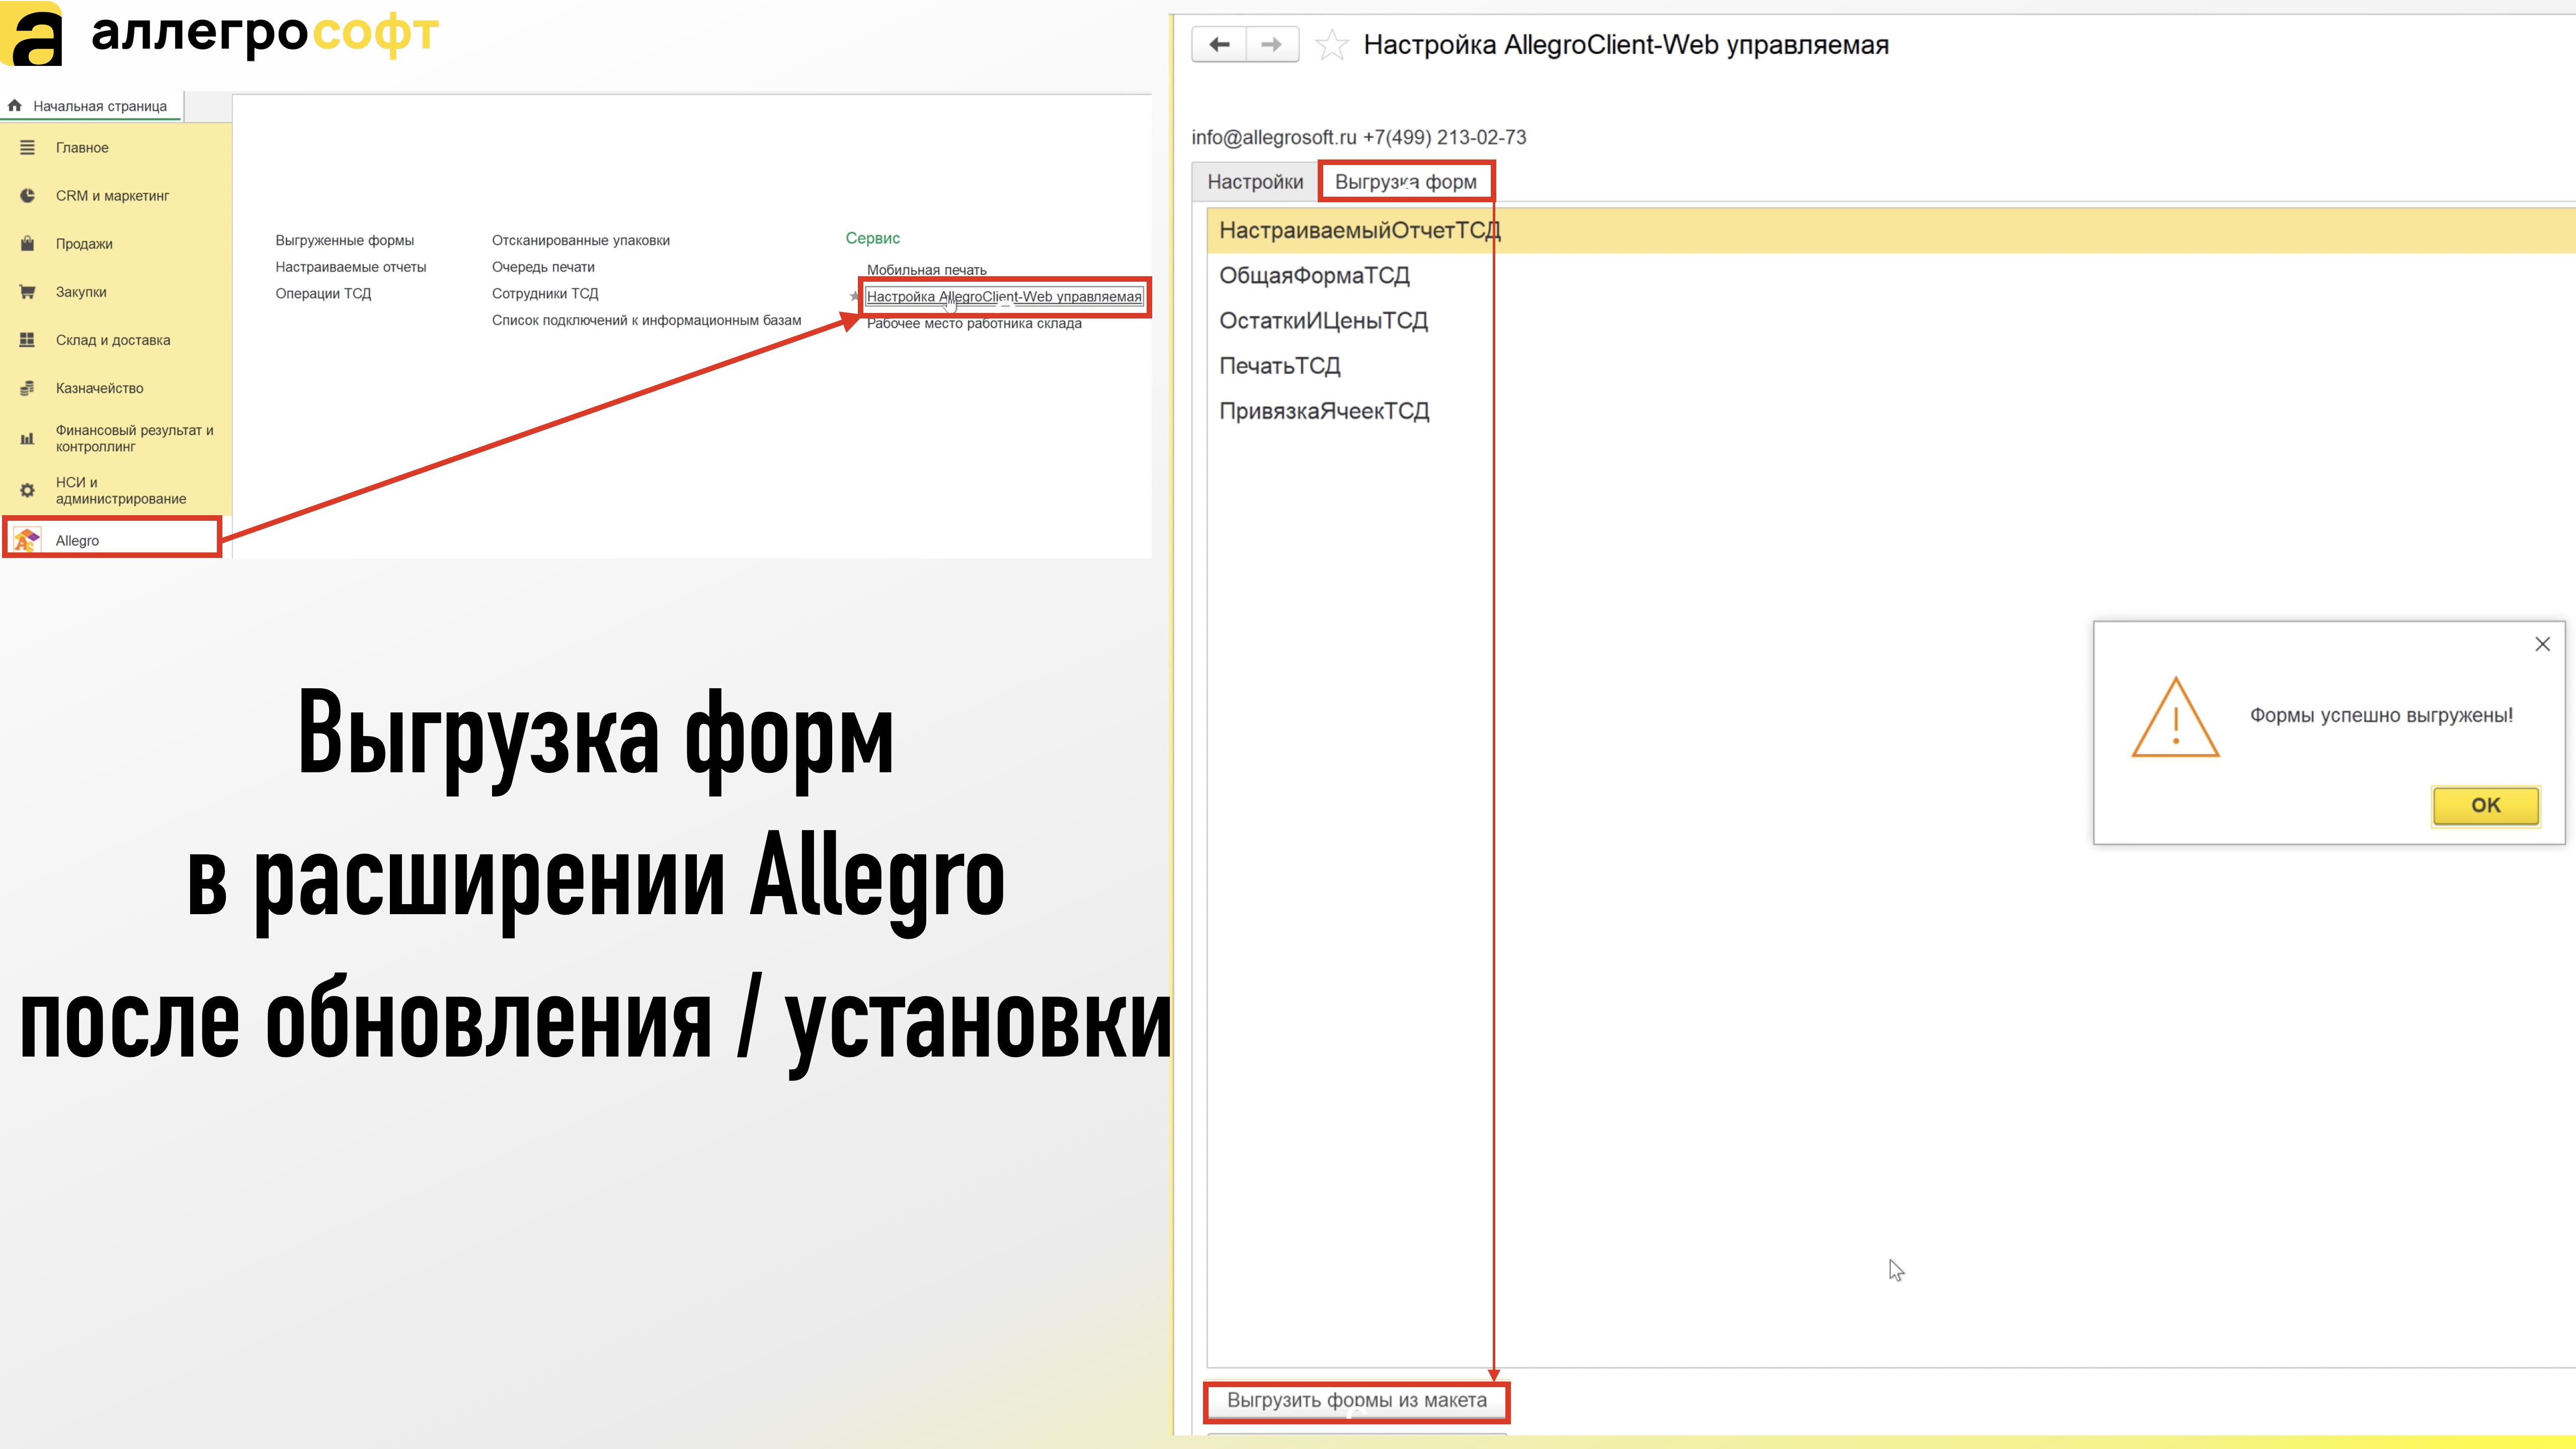Screen dimensions: 2576x1449
Task: Add page to favorites with star icon
Action: pyautogui.click(x=1331, y=45)
